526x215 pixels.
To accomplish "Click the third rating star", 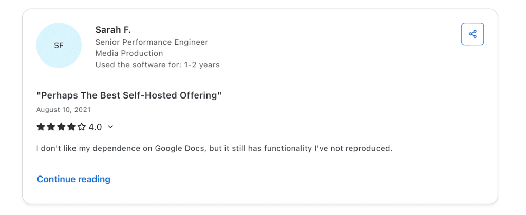I will tap(61, 127).
